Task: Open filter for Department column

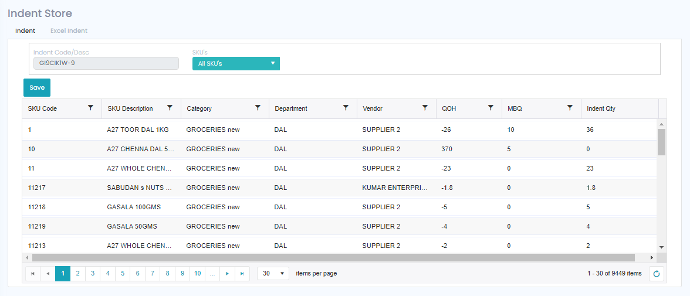Action: coord(346,108)
